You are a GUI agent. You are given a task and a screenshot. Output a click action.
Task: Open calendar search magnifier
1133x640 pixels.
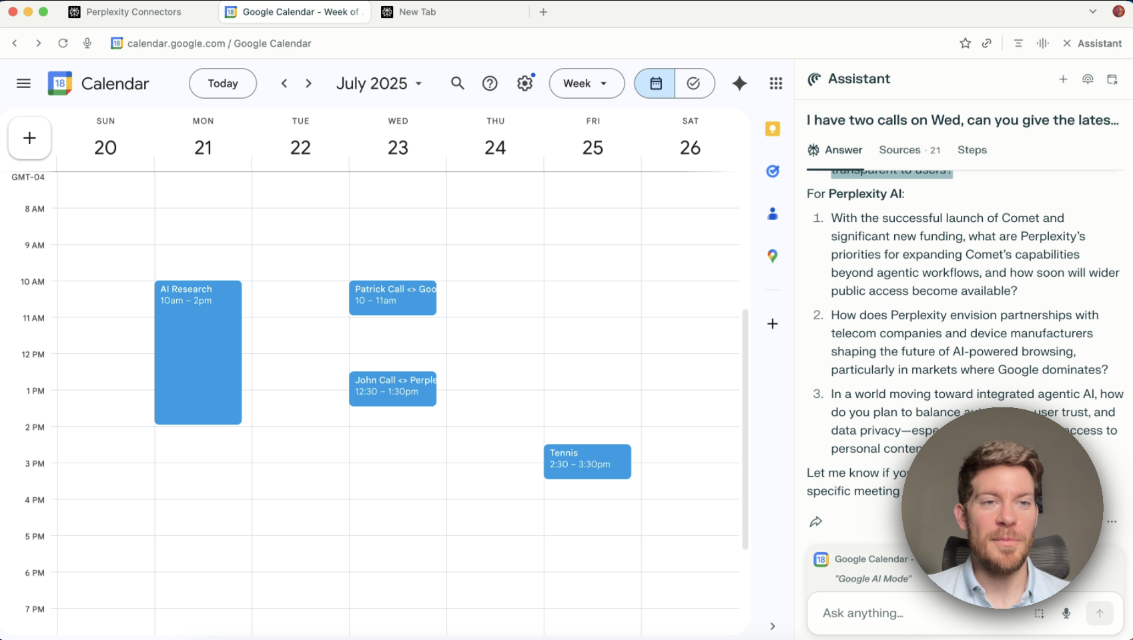(457, 83)
